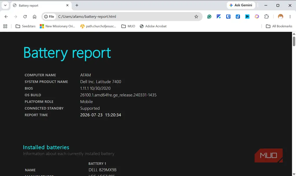This screenshot has height=176, width=296.
Task: Go to the browser home page
Action: pyautogui.click(x=34, y=16)
